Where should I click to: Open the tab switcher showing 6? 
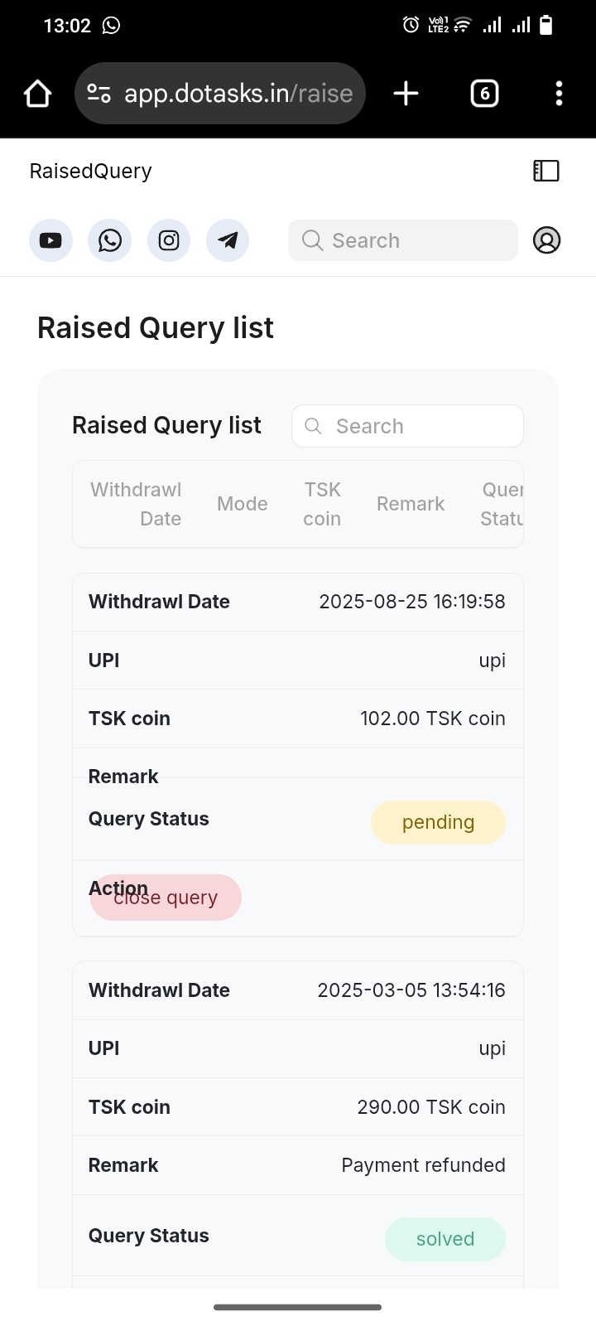coord(485,94)
